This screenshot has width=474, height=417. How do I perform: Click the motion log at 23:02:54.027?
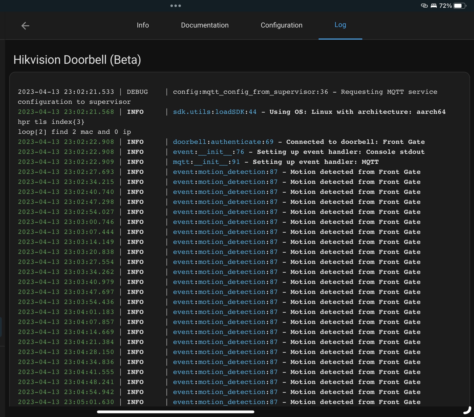[x=219, y=212]
